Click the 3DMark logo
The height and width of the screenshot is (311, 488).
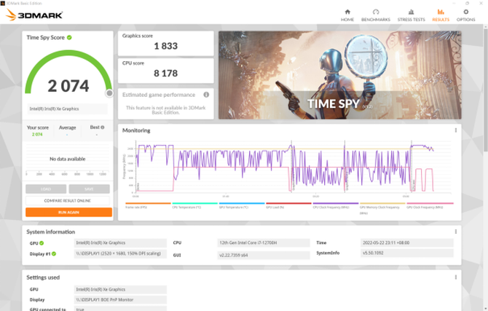point(34,15)
